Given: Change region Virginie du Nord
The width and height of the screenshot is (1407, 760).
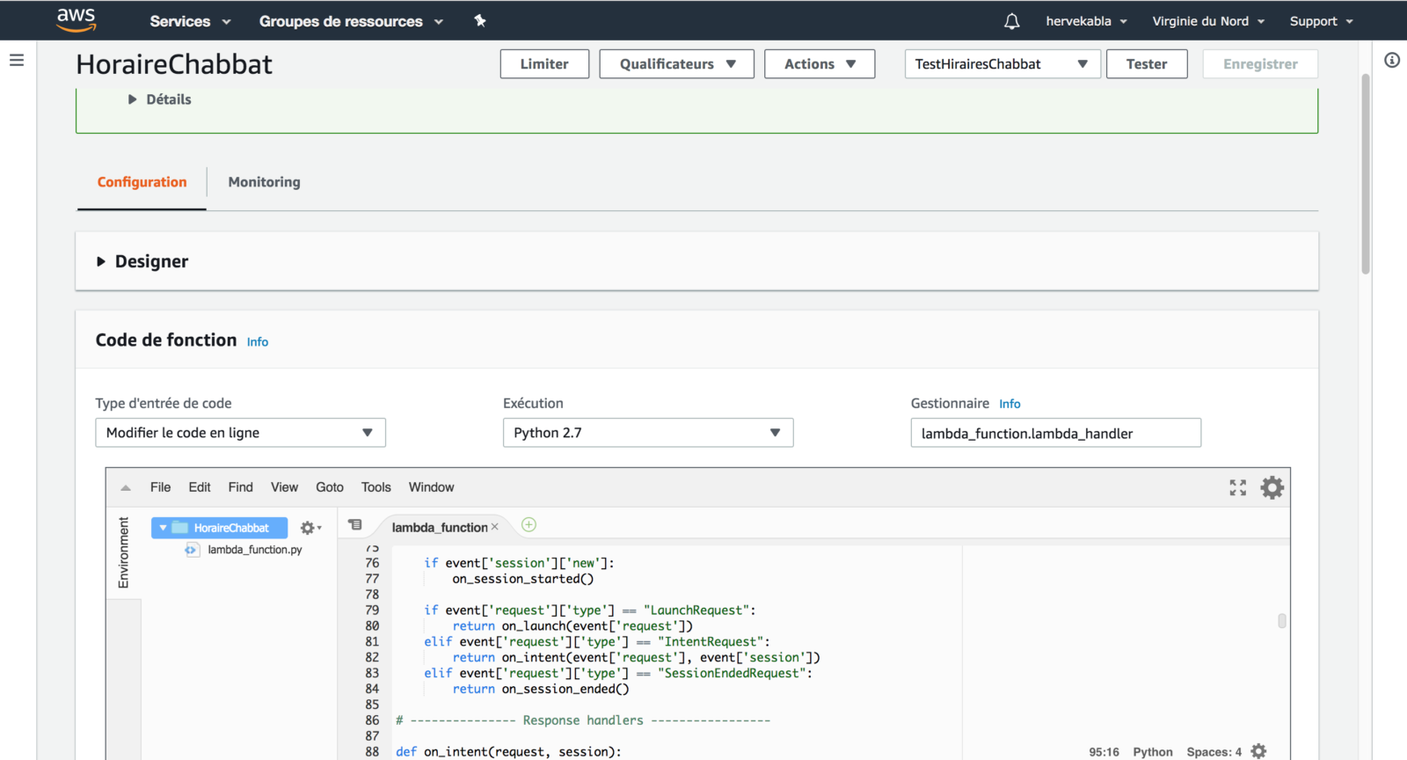Looking at the screenshot, I should coord(1208,21).
